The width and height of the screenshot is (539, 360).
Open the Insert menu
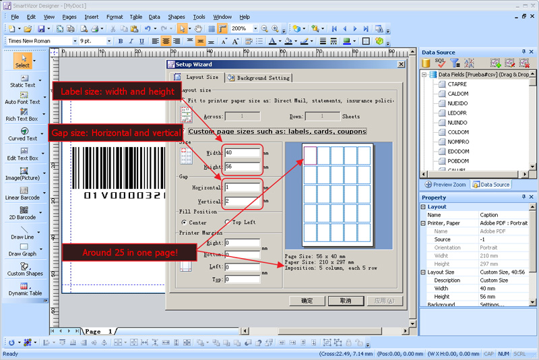click(92, 17)
